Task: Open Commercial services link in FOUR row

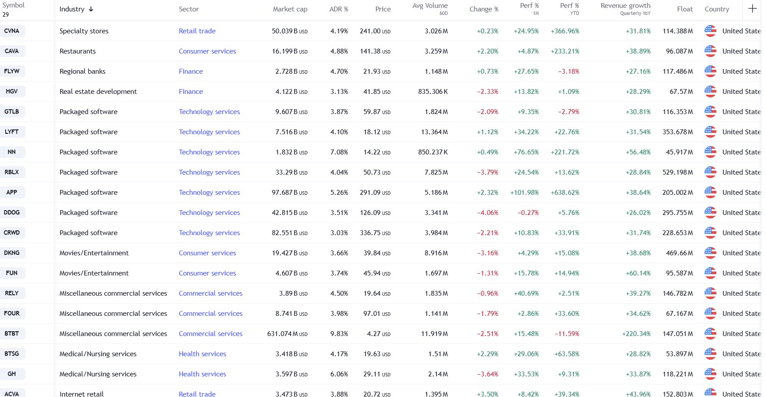Action: point(210,313)
